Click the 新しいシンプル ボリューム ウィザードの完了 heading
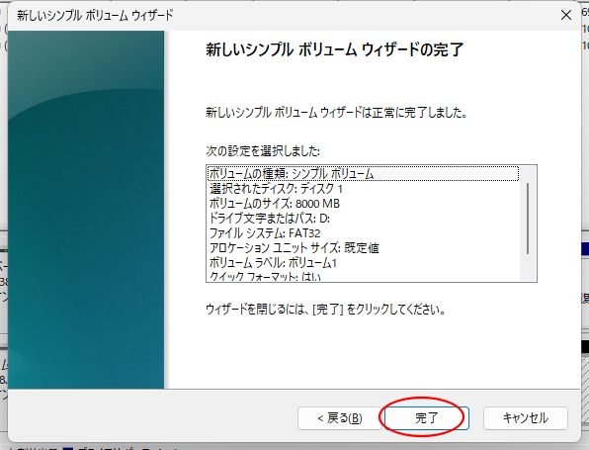Image resolution: width=589 pixels, height=450 pixels. (334, 49)
